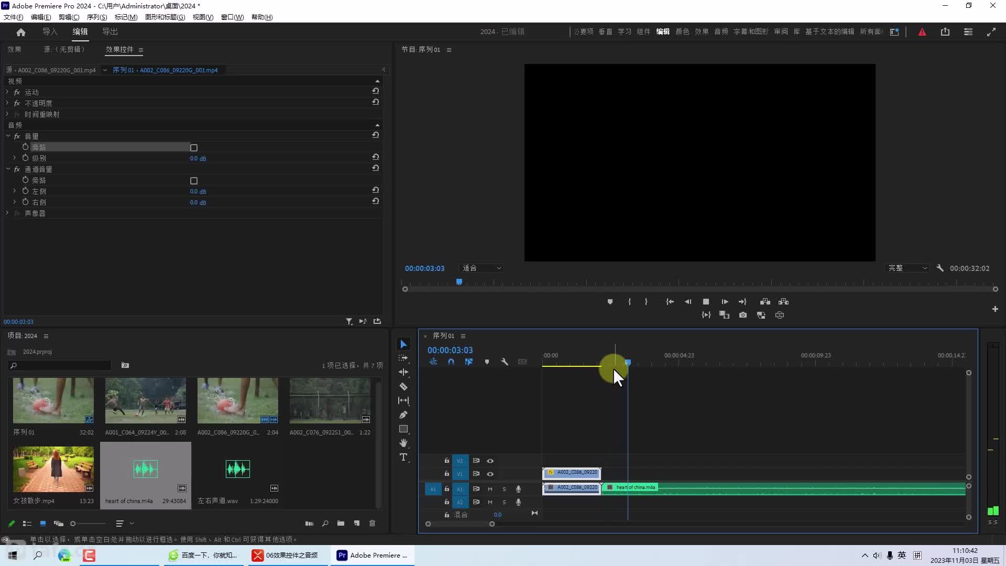
Task: Switch to 颜色 workspace
Action: [x=682, y=31]
